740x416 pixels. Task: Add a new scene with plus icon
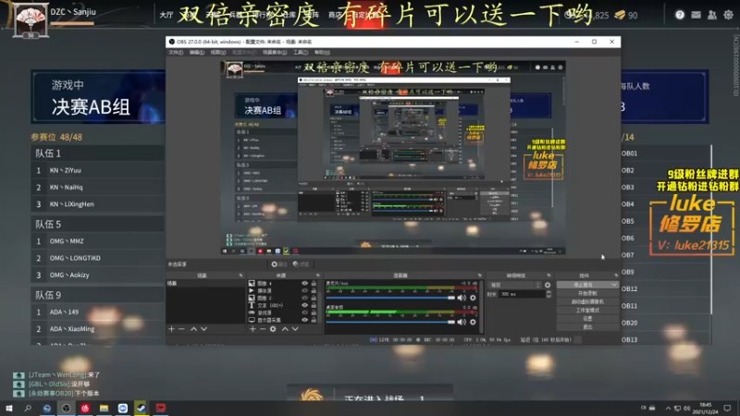[171, 329]
